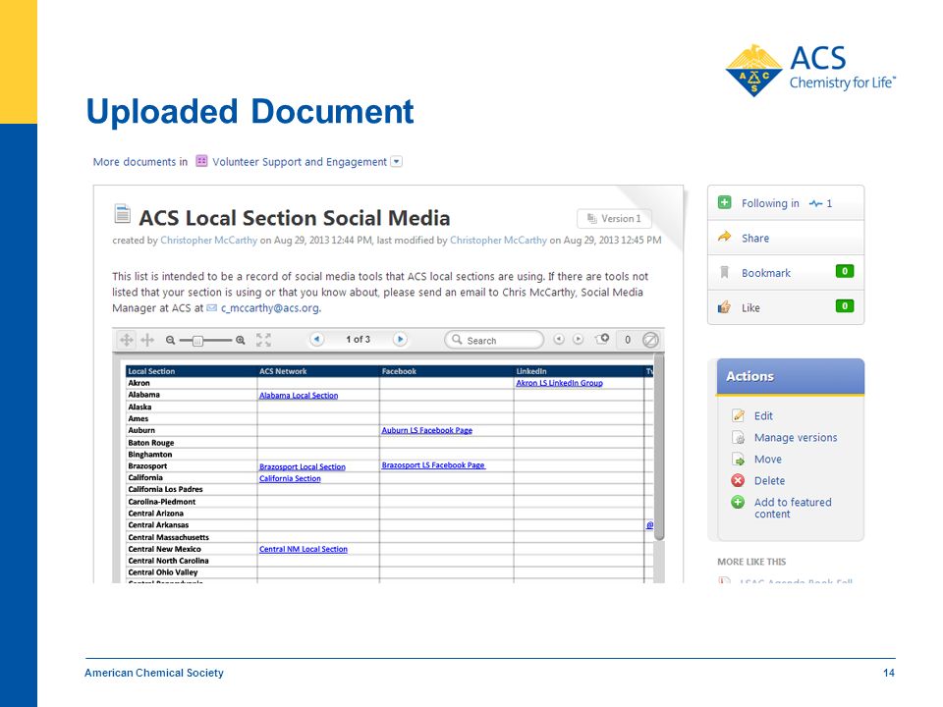The image size is (943, 707).
Task: Open the Brazosport LS Facebook Page link
Action: pyautogui.click(x=433, y=465)
